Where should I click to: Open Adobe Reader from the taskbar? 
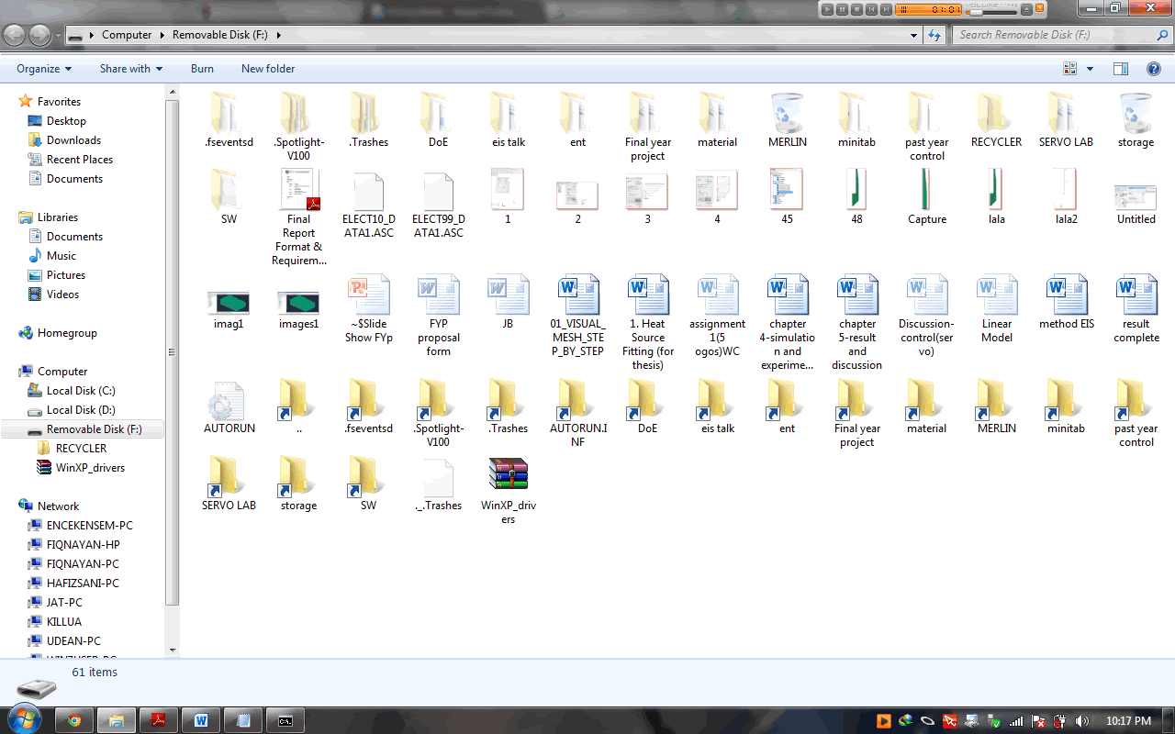[x=159, y=720]
